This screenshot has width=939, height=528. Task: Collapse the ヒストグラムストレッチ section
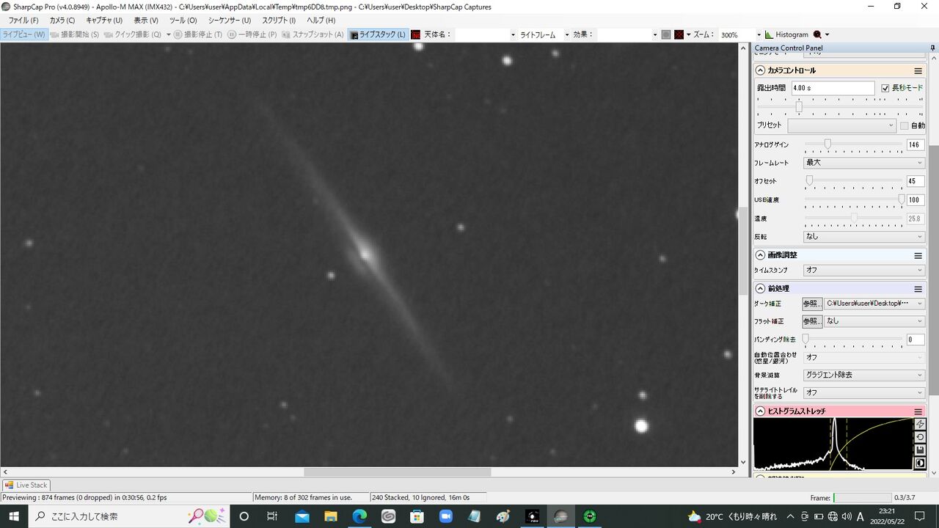point(760,411)
